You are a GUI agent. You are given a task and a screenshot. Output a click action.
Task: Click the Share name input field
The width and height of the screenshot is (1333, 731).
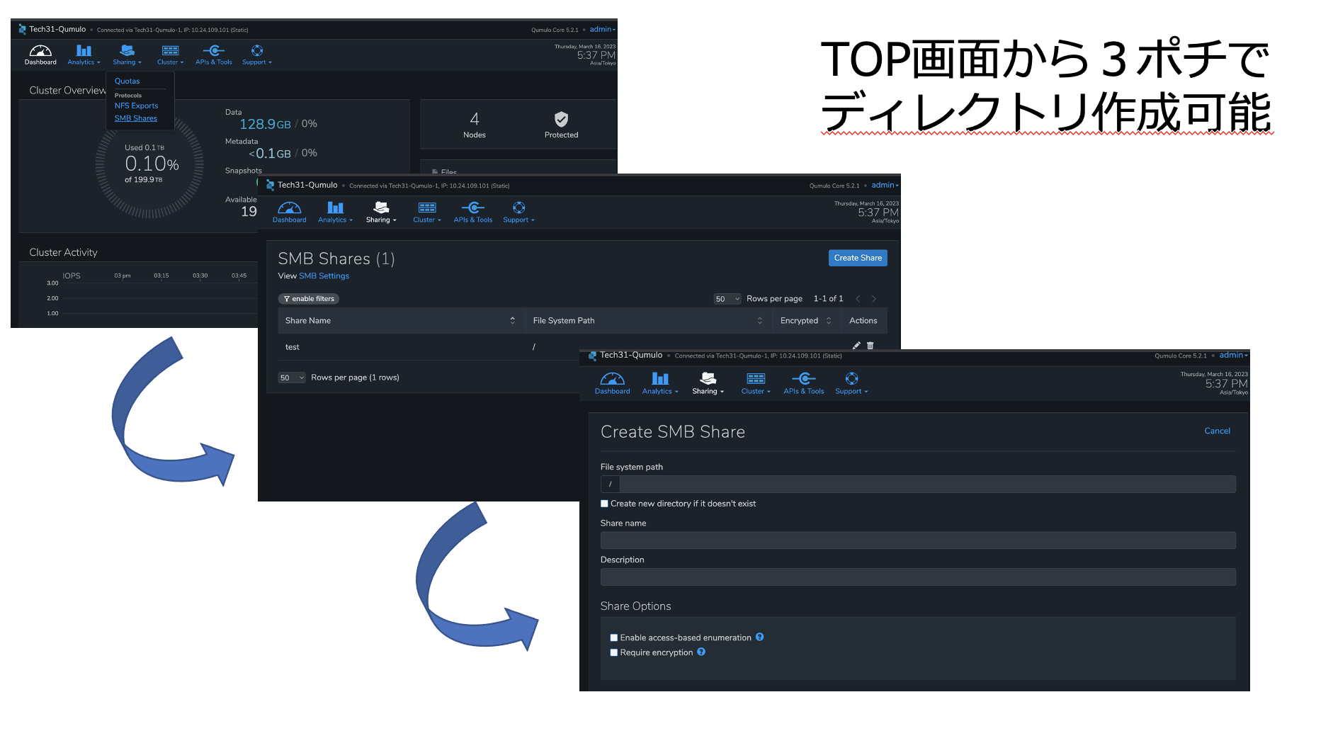coord(917,540)
